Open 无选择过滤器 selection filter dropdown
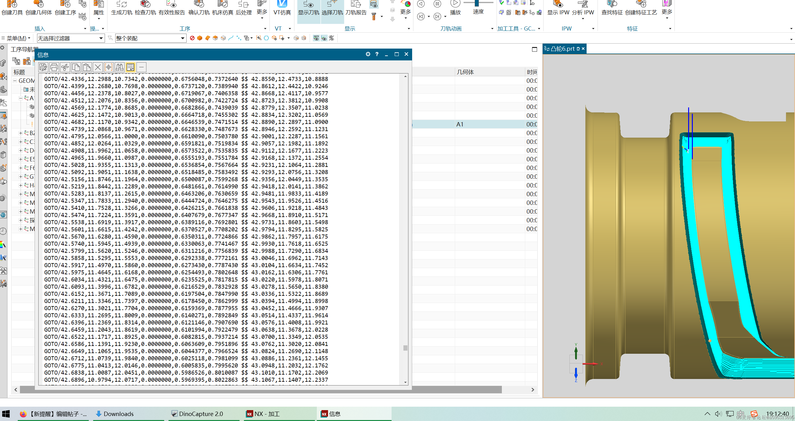This screenshot has height=421, width=795. click(x=71, y=38)
